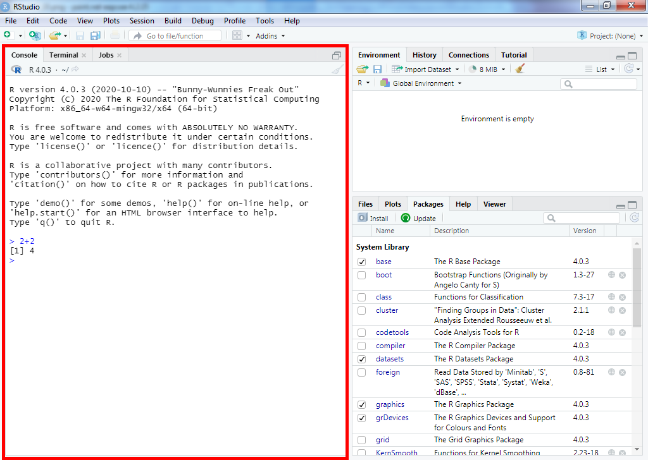Image resolution: width=648 pixels, height=460 pixels.
Task: Click the Save All documents icon
Action: [x=96, y=36]
